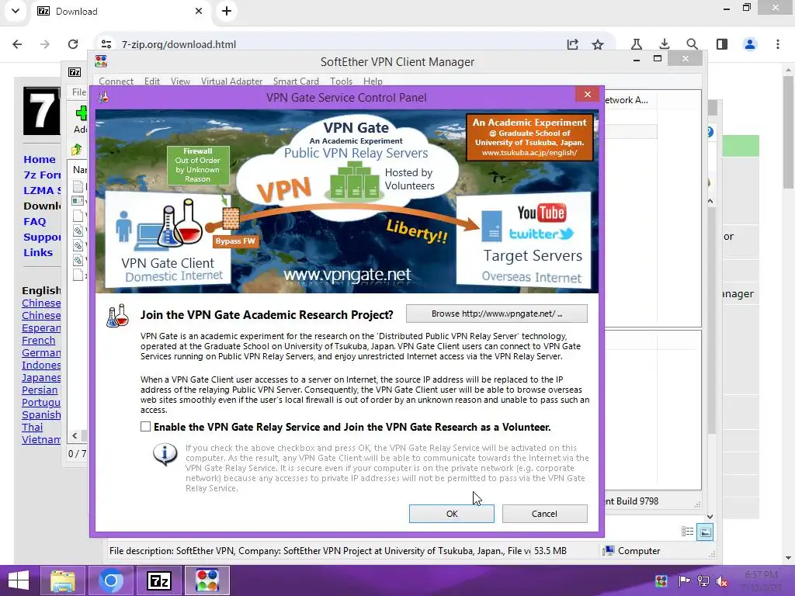Click the 7-Zip logo on webpage
795x596 pixels.
click(42, 111)
